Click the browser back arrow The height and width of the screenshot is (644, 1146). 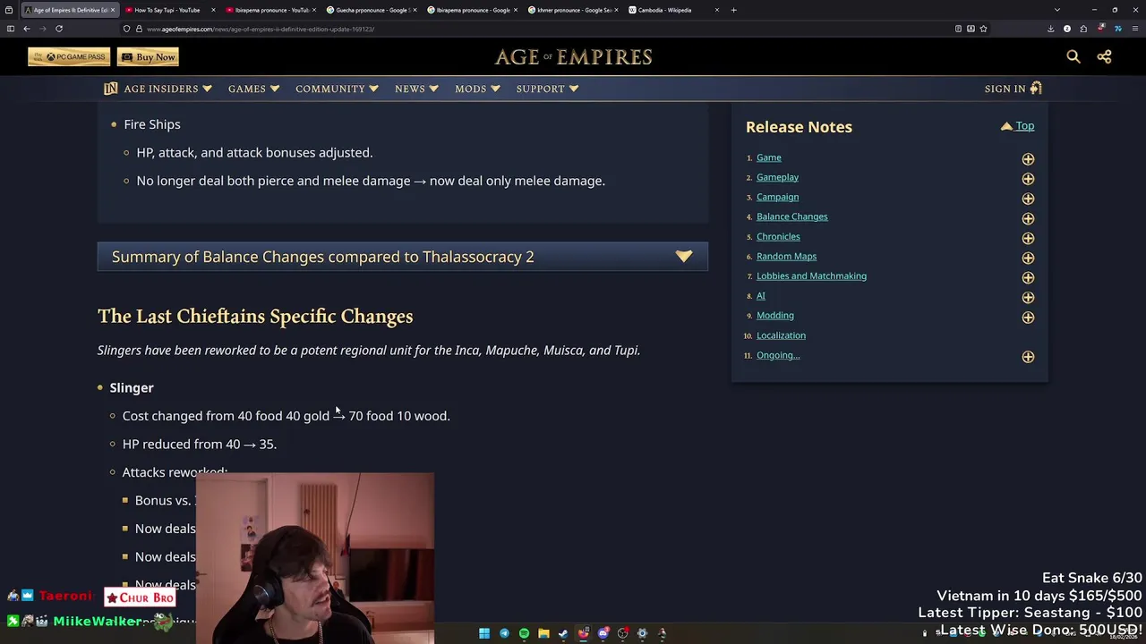(26, 29)
